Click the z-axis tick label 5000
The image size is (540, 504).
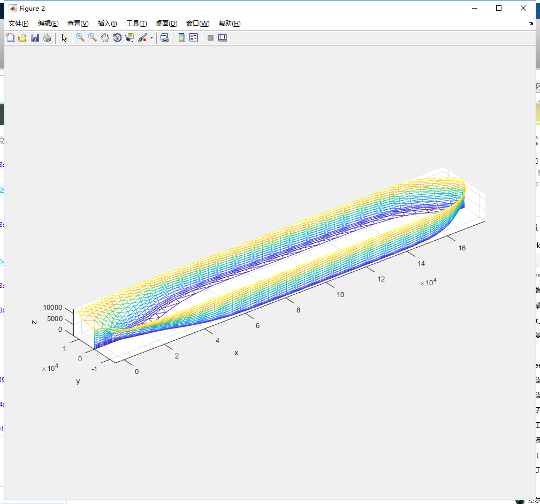click(55, 319)
